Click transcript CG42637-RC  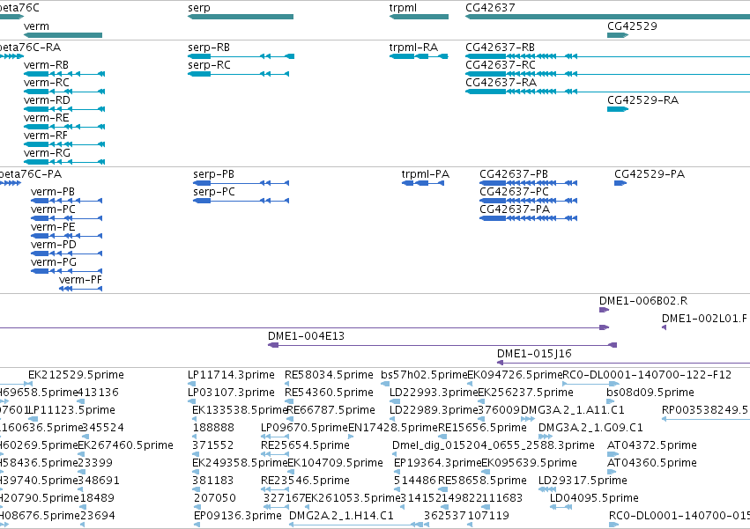(607, 74)
